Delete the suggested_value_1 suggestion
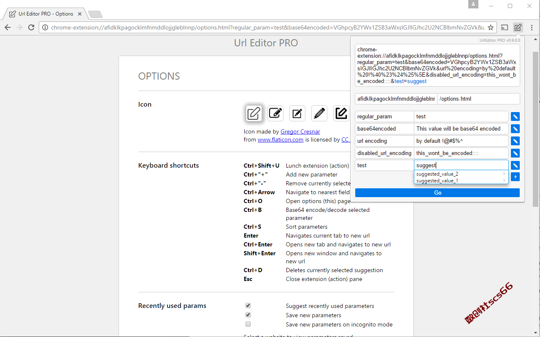The height and width of the screenshot is (337, 540). pos(504,180)
